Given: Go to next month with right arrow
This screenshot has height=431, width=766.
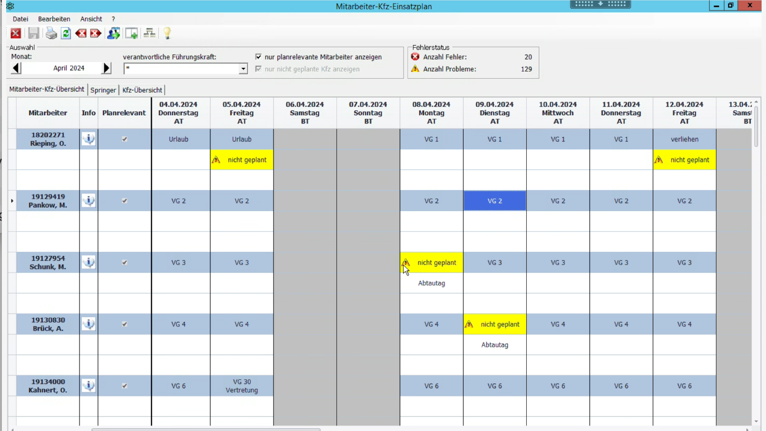Looking at the screenshot, I should tap(106, 68).
